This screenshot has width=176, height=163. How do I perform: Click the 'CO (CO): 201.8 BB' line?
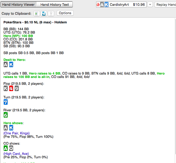click(x=18, y=39)
